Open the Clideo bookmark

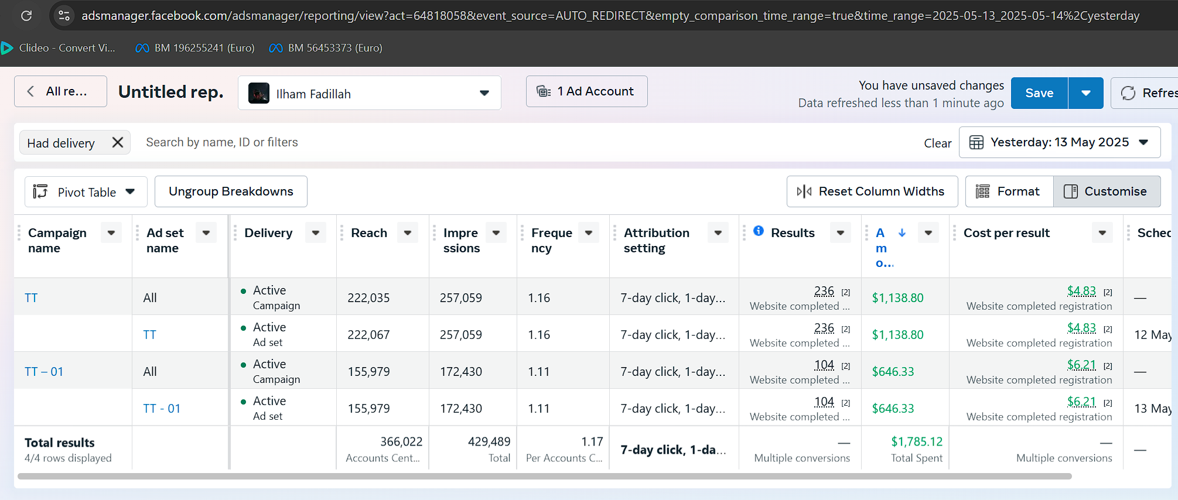(x=59, y=48)
